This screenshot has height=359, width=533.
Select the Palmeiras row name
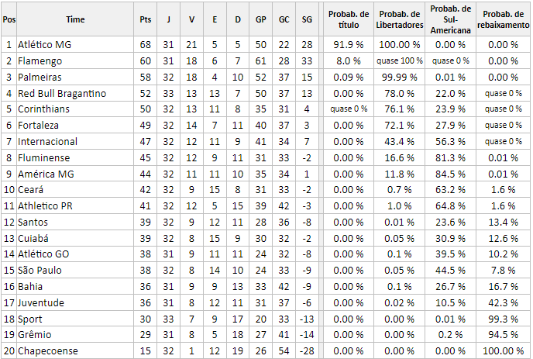point(40,78)
